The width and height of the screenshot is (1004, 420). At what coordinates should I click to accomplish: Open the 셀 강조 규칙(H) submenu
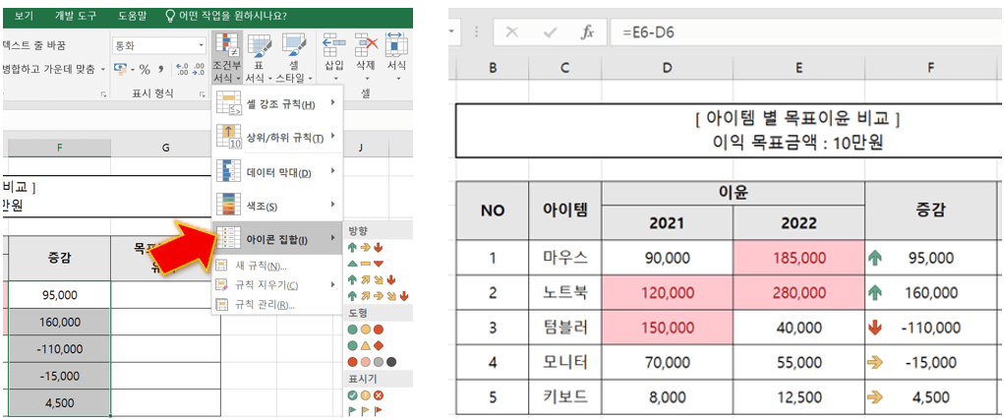pyautogui.click(x=277, y=103)
